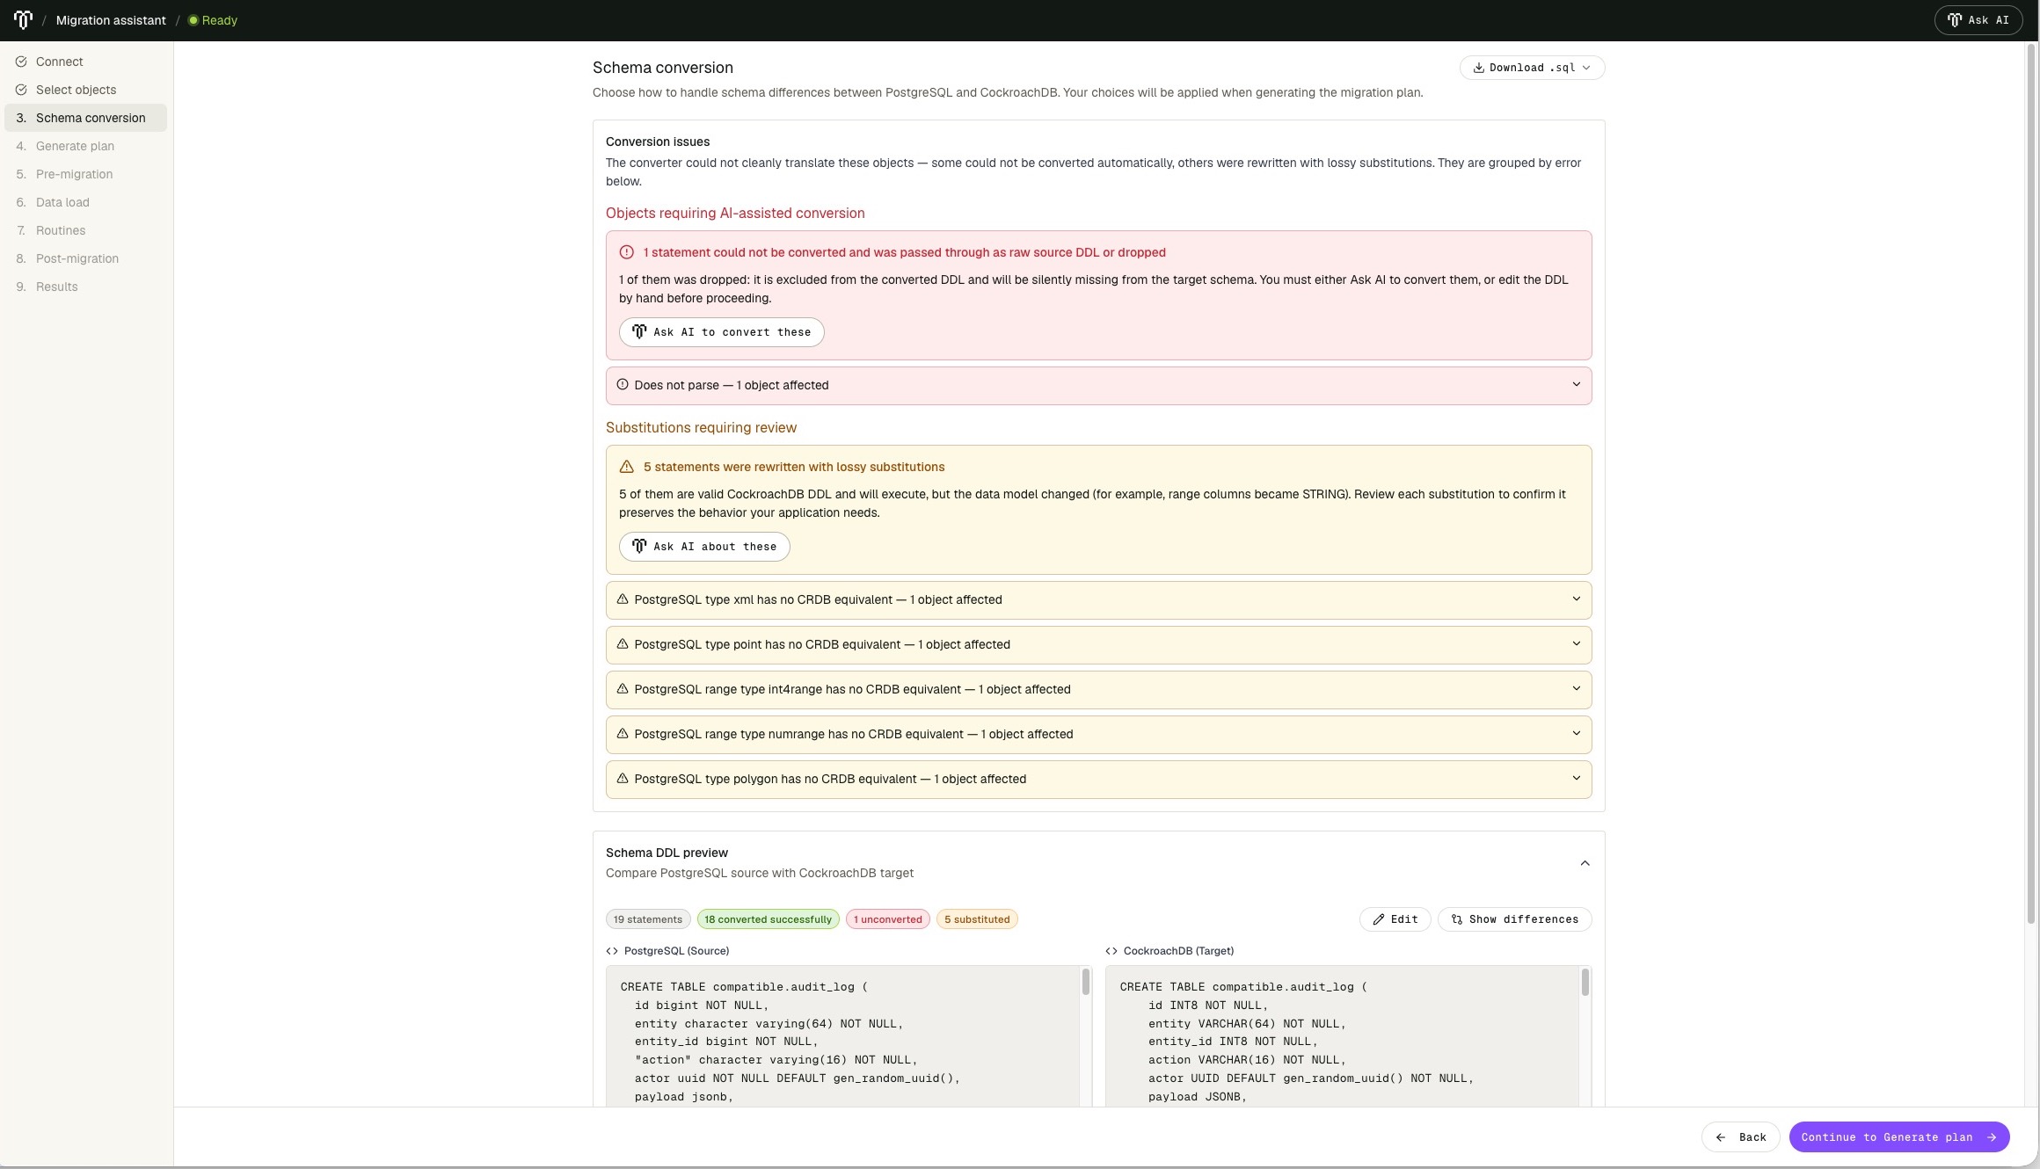Click the left arrow icon in Back

(x=1721, y=1137)
